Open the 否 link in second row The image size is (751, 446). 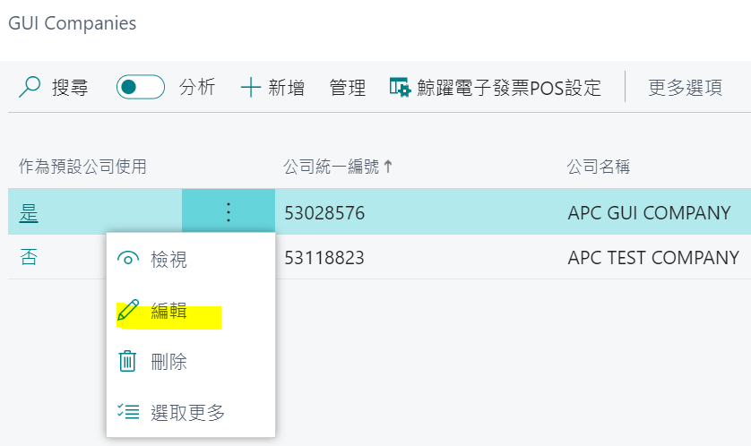(x=29, y=257)
